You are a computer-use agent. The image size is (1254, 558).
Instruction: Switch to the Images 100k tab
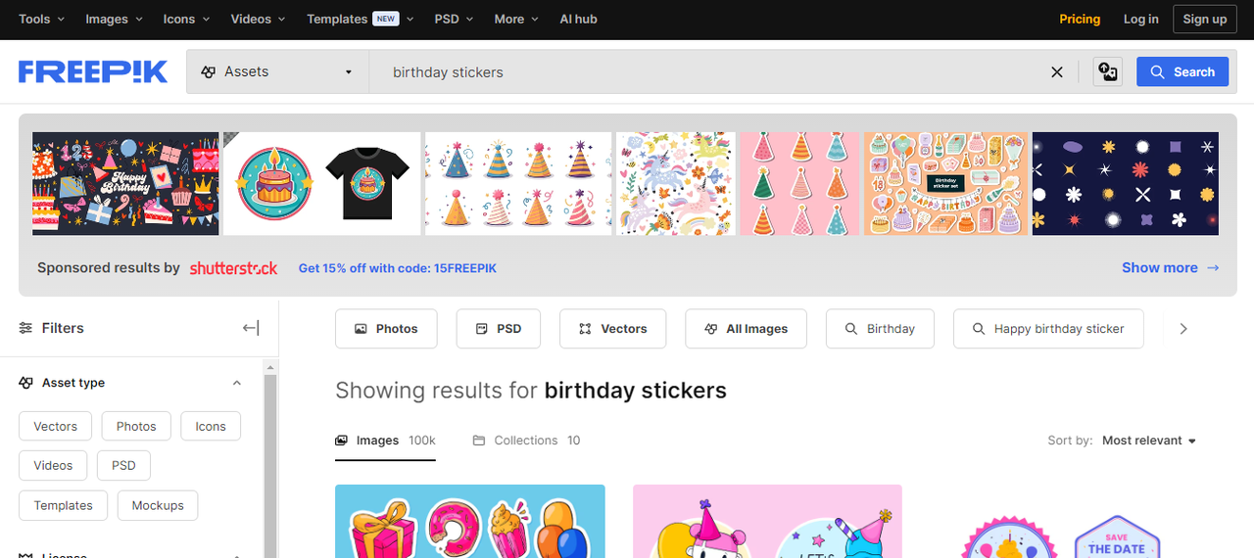click(385, 441)
